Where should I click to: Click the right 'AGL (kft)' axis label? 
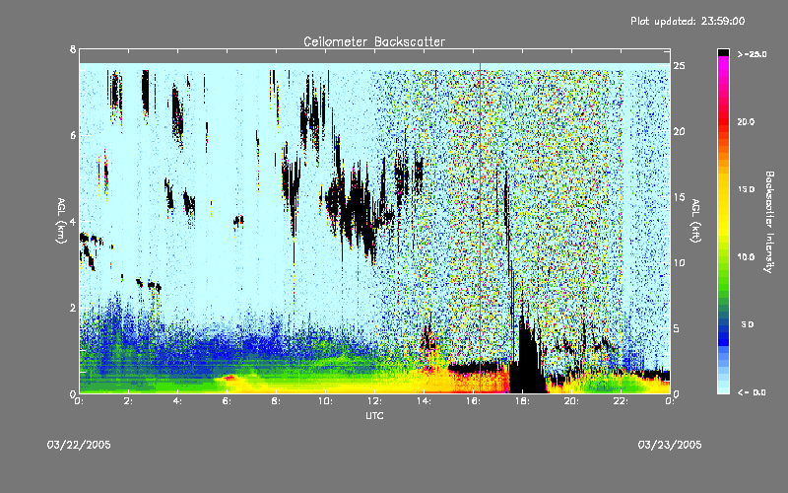[695, 221]
